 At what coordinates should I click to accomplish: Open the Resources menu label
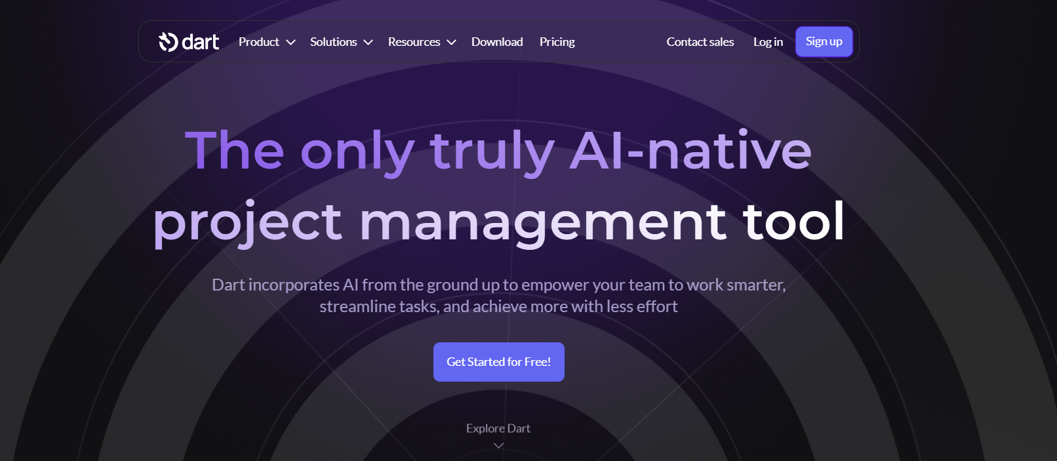point(414,42)
